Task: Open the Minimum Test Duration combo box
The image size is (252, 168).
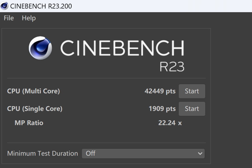Action: click(143, 154)
